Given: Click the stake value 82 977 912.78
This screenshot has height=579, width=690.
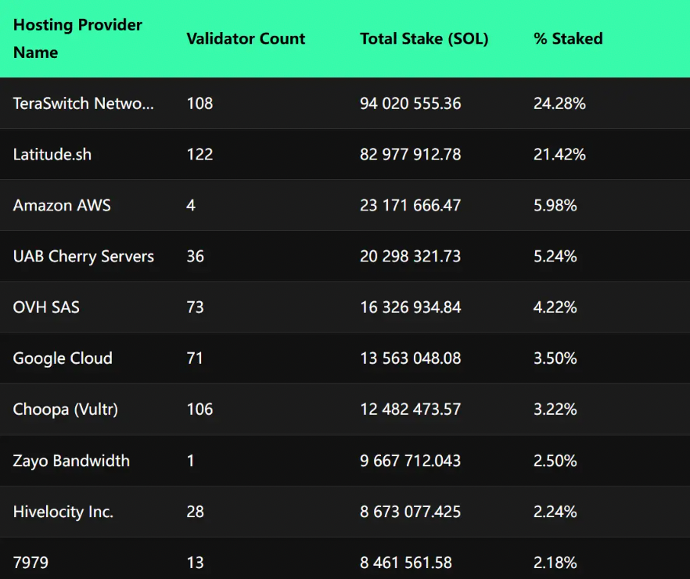Looking at the screenshot, I should (x=411, y=154).
